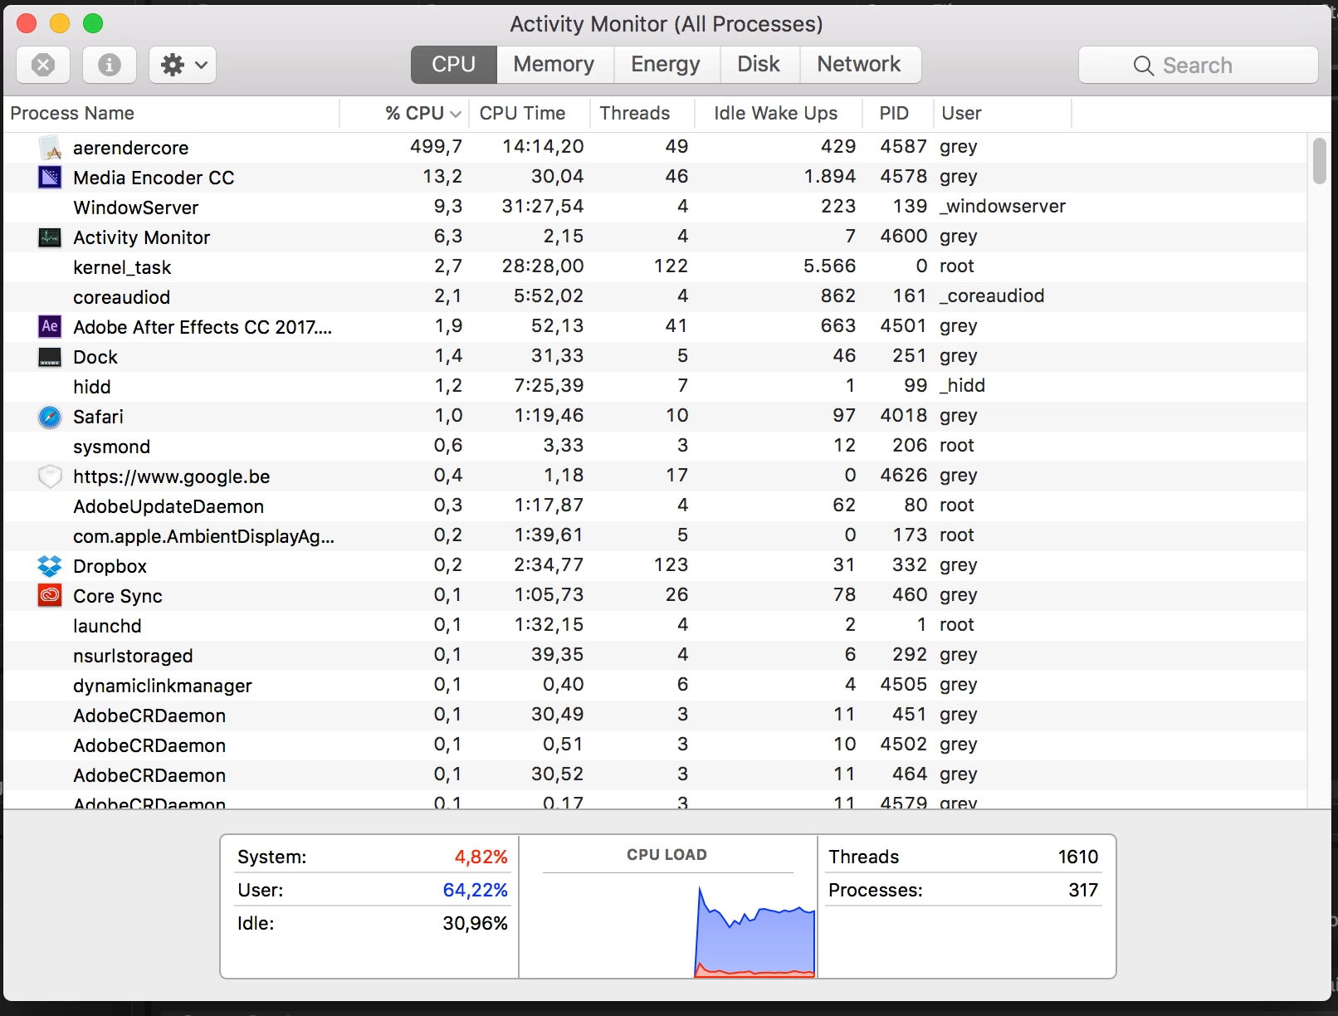This screenshot has width=1338, height=1016.
Task: Click the vertical scrollbar thumb
Action: [x=1320, y=161]
